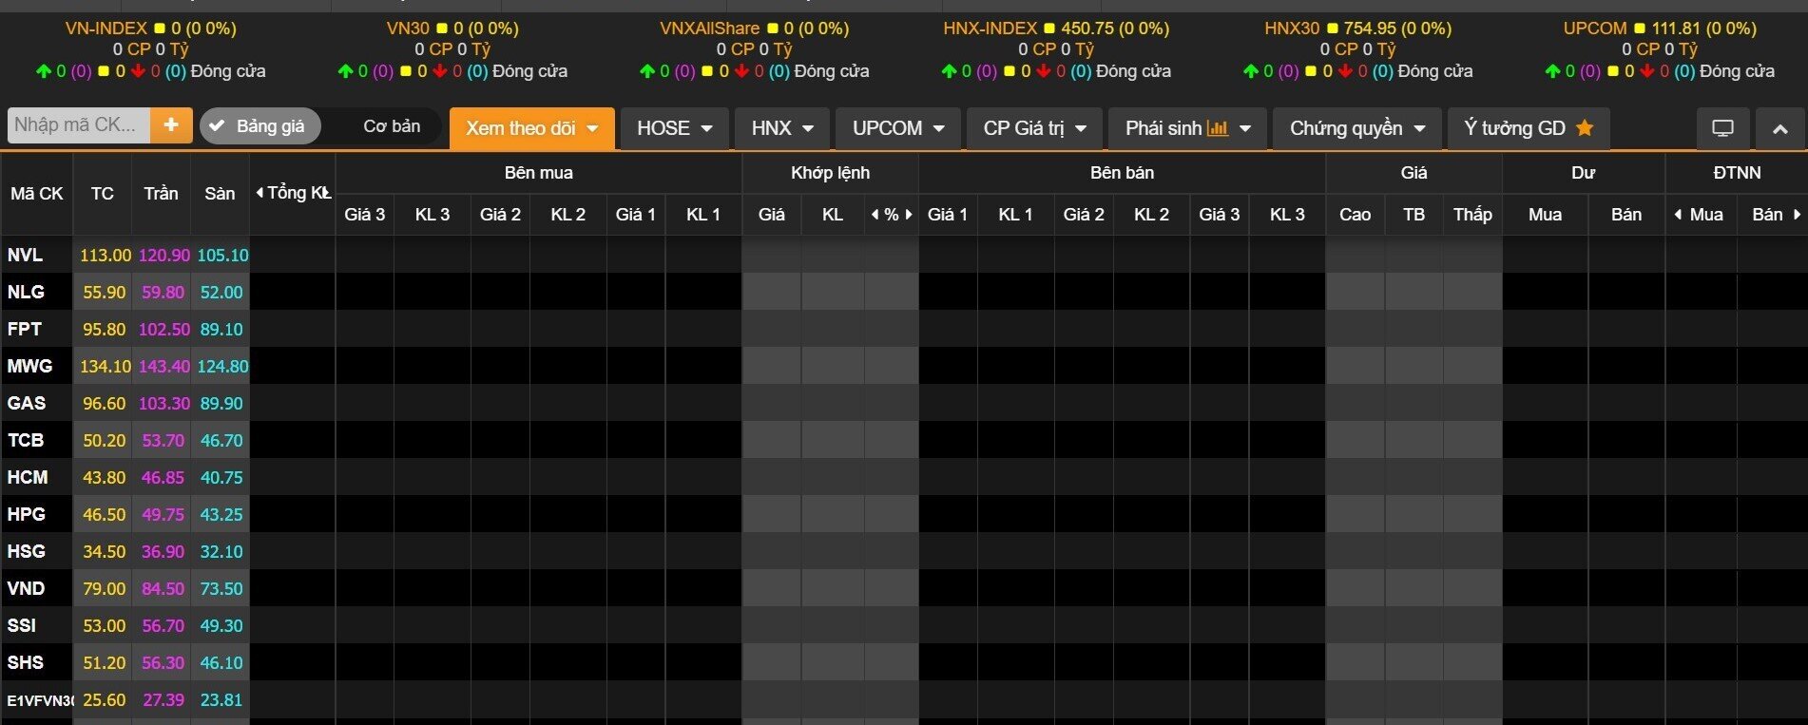Click the UPCOM index label at top
1808x725 pixels.
pyautogui.click(x=1595, y=29)
